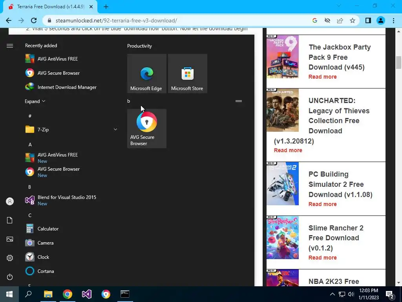Click the volume speaker tray icon

pos(351,294)
